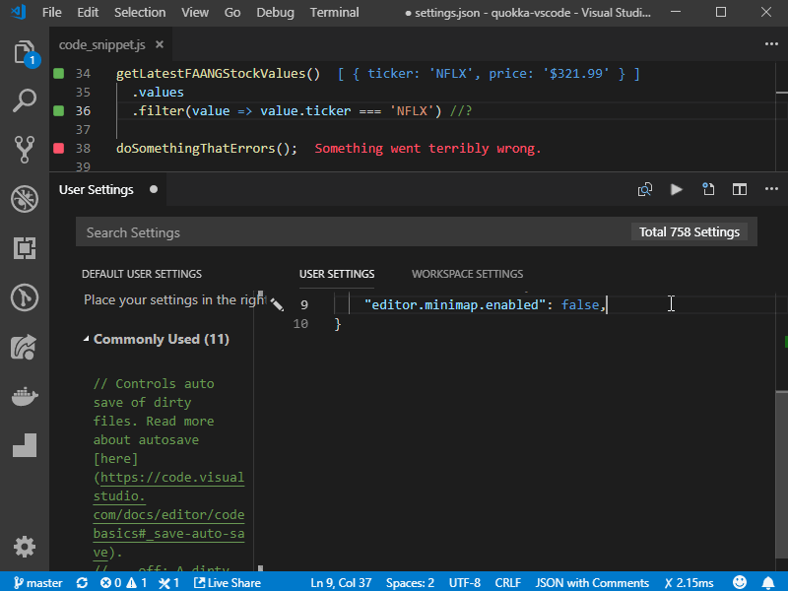The height and width of the screenshot is (591, 788).
Task: Click the red Quokka indicator on line 38
Action: point(59,149)
